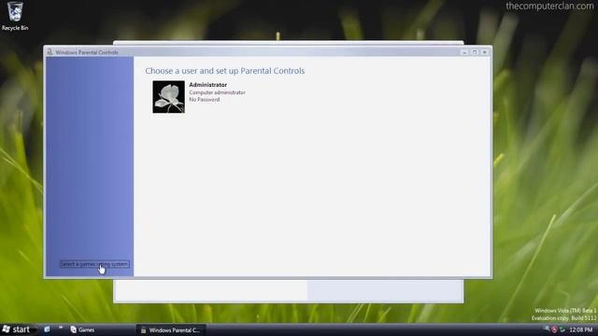Open 'Select a games rating system' link
Image resolution: width=598 pixels, height=336 pixels.
[x=94, y=264]
